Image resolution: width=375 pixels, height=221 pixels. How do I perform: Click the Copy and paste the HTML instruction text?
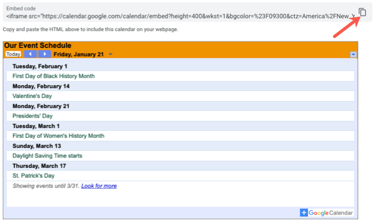91,29
